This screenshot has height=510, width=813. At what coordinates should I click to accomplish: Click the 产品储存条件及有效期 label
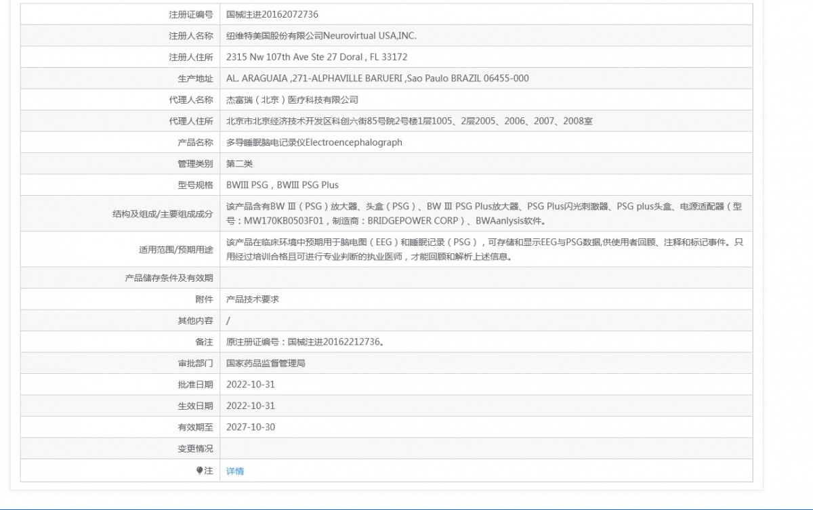coord(169,278)
